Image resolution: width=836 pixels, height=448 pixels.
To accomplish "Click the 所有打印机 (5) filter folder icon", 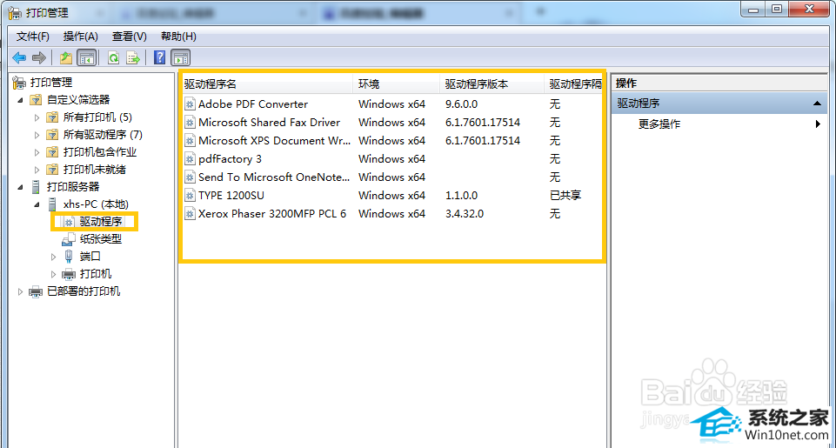I will point(52,117).
